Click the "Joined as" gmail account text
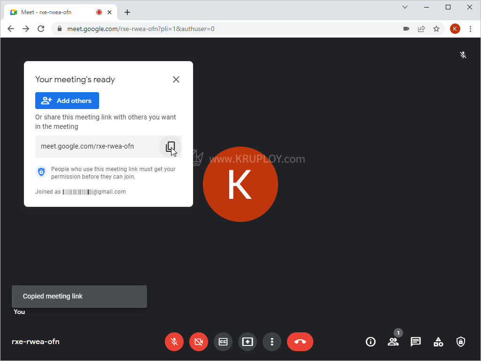Viewport: 481px width, 361px height. (80, 192)
